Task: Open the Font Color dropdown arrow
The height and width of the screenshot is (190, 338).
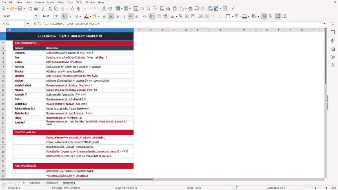Action: coord(90,16)
